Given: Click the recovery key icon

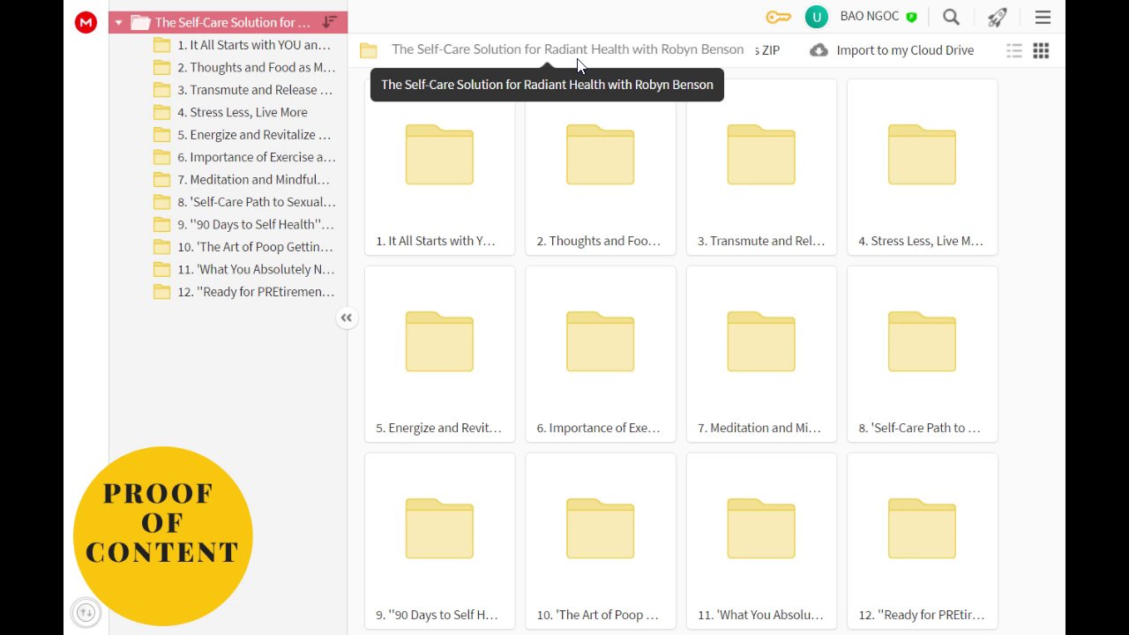Looking at the screenshot, I should point(778,17).
